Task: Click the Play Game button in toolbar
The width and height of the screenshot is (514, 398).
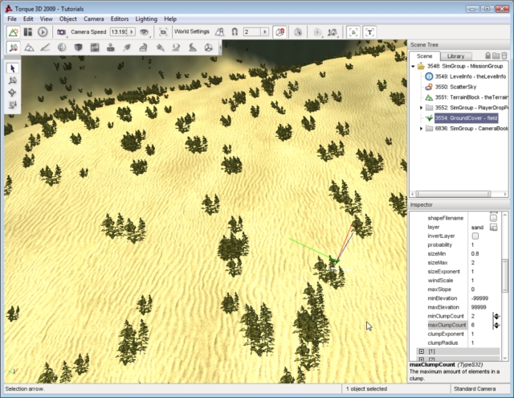Action: point(42,32)
